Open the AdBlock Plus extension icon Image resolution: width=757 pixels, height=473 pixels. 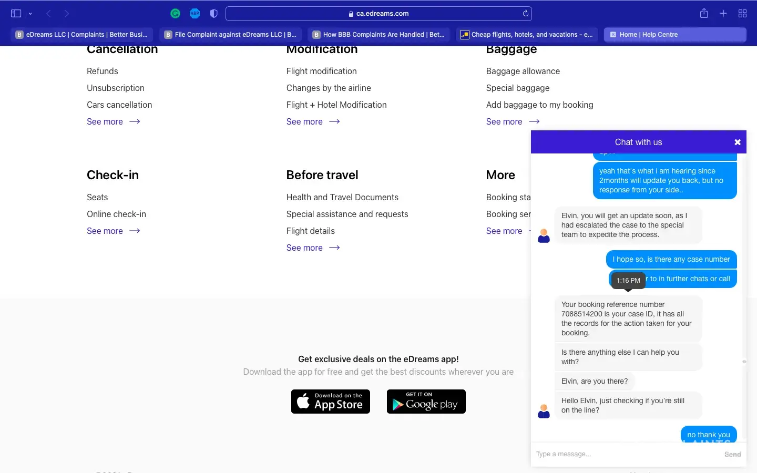click(195, 14)
